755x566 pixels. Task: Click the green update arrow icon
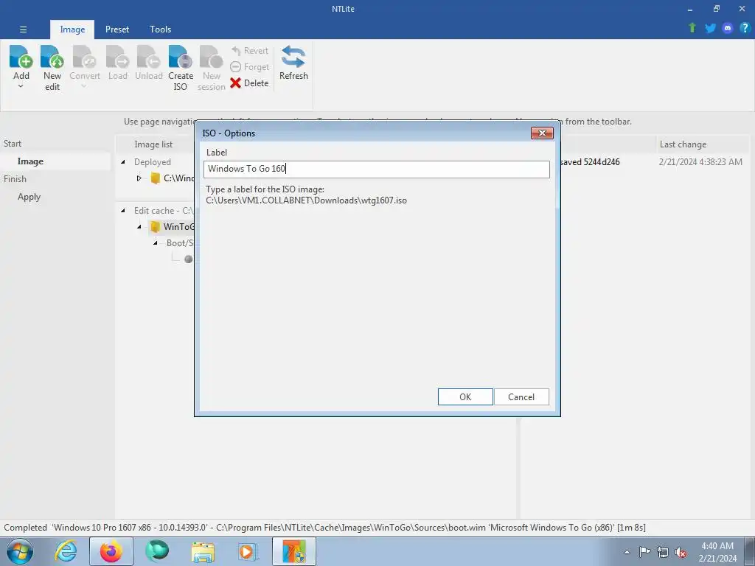[x=692, y=28]
